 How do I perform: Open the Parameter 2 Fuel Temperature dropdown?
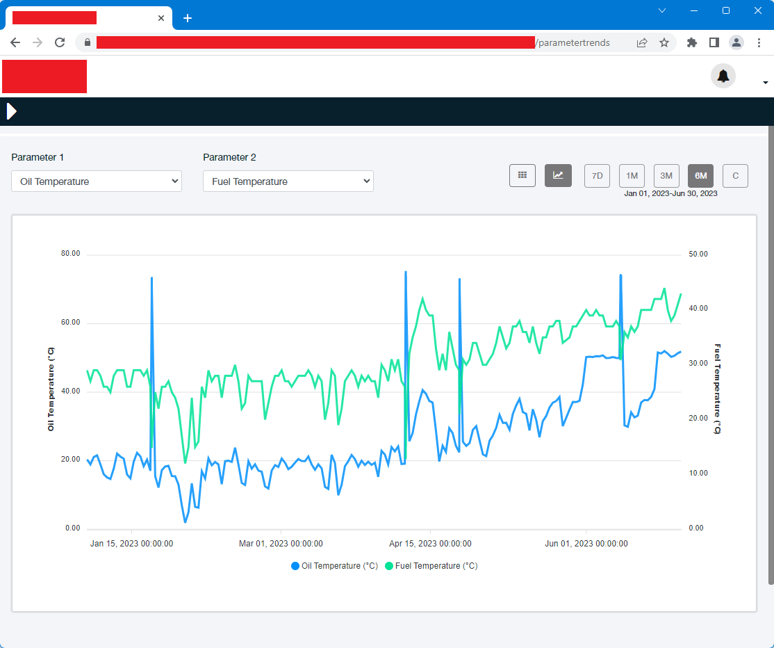pos(288,181)
